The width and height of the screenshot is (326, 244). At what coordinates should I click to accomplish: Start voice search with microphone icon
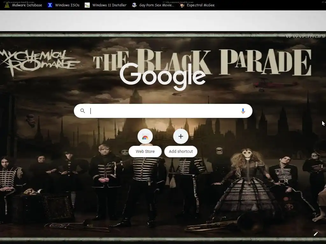(243, 111)
